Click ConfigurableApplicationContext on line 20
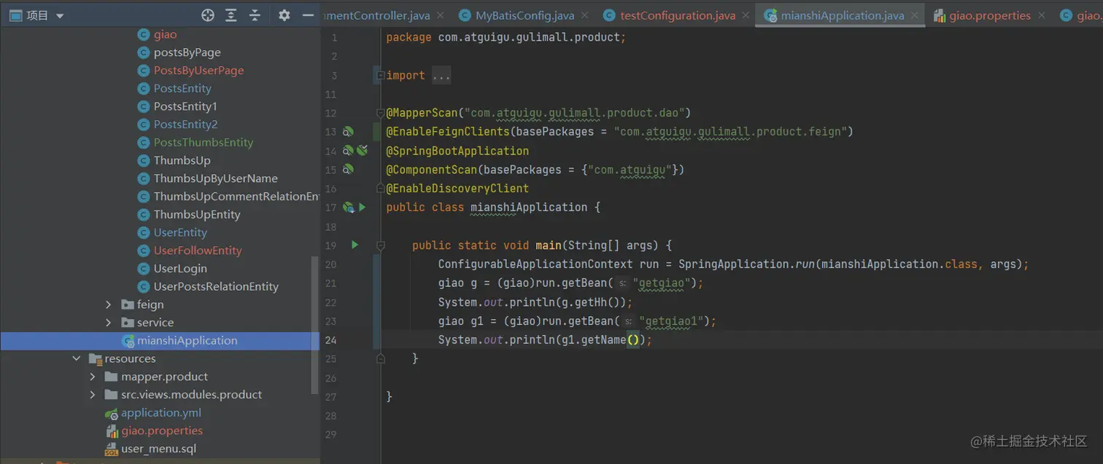Image resolution: width=1103 pixels, height=464 pixels. point(536,264)
